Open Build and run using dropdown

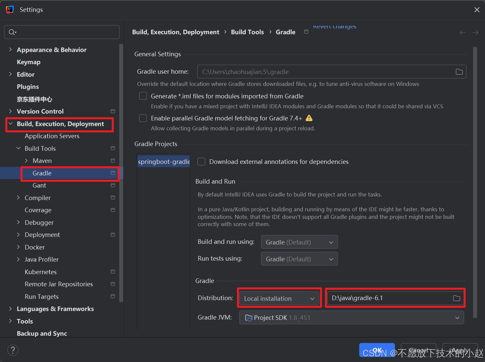(299, 242)
